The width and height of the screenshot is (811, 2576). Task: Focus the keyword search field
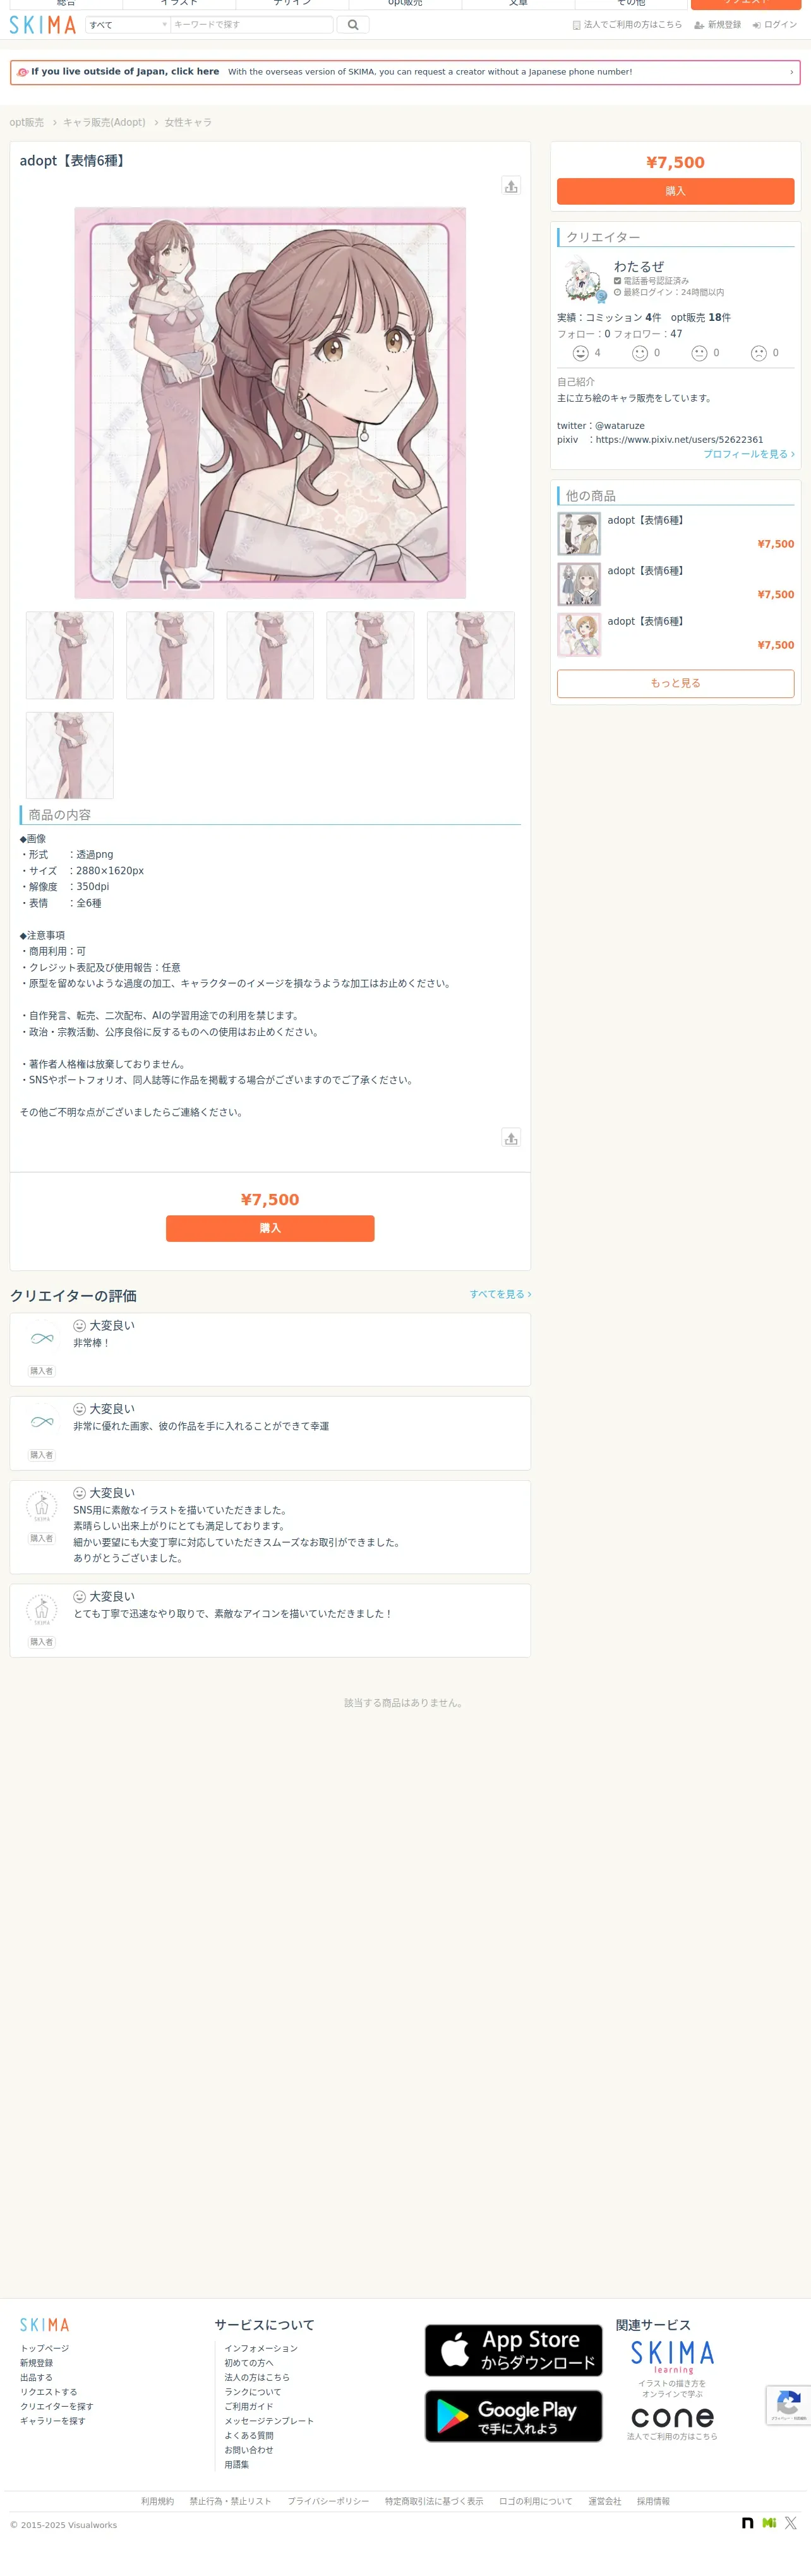pyautogui.click(x=251, y=25)
